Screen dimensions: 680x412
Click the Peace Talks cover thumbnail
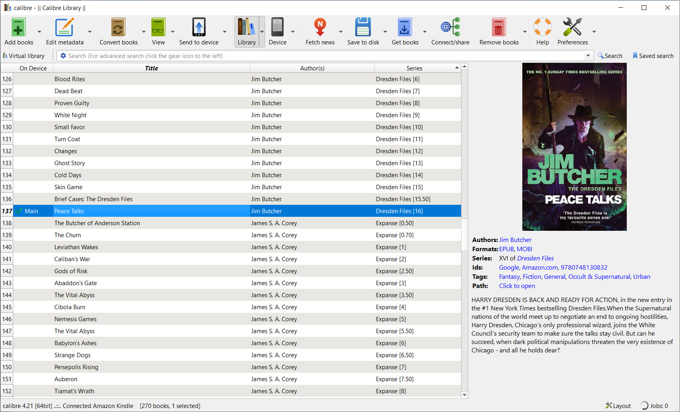574,147
